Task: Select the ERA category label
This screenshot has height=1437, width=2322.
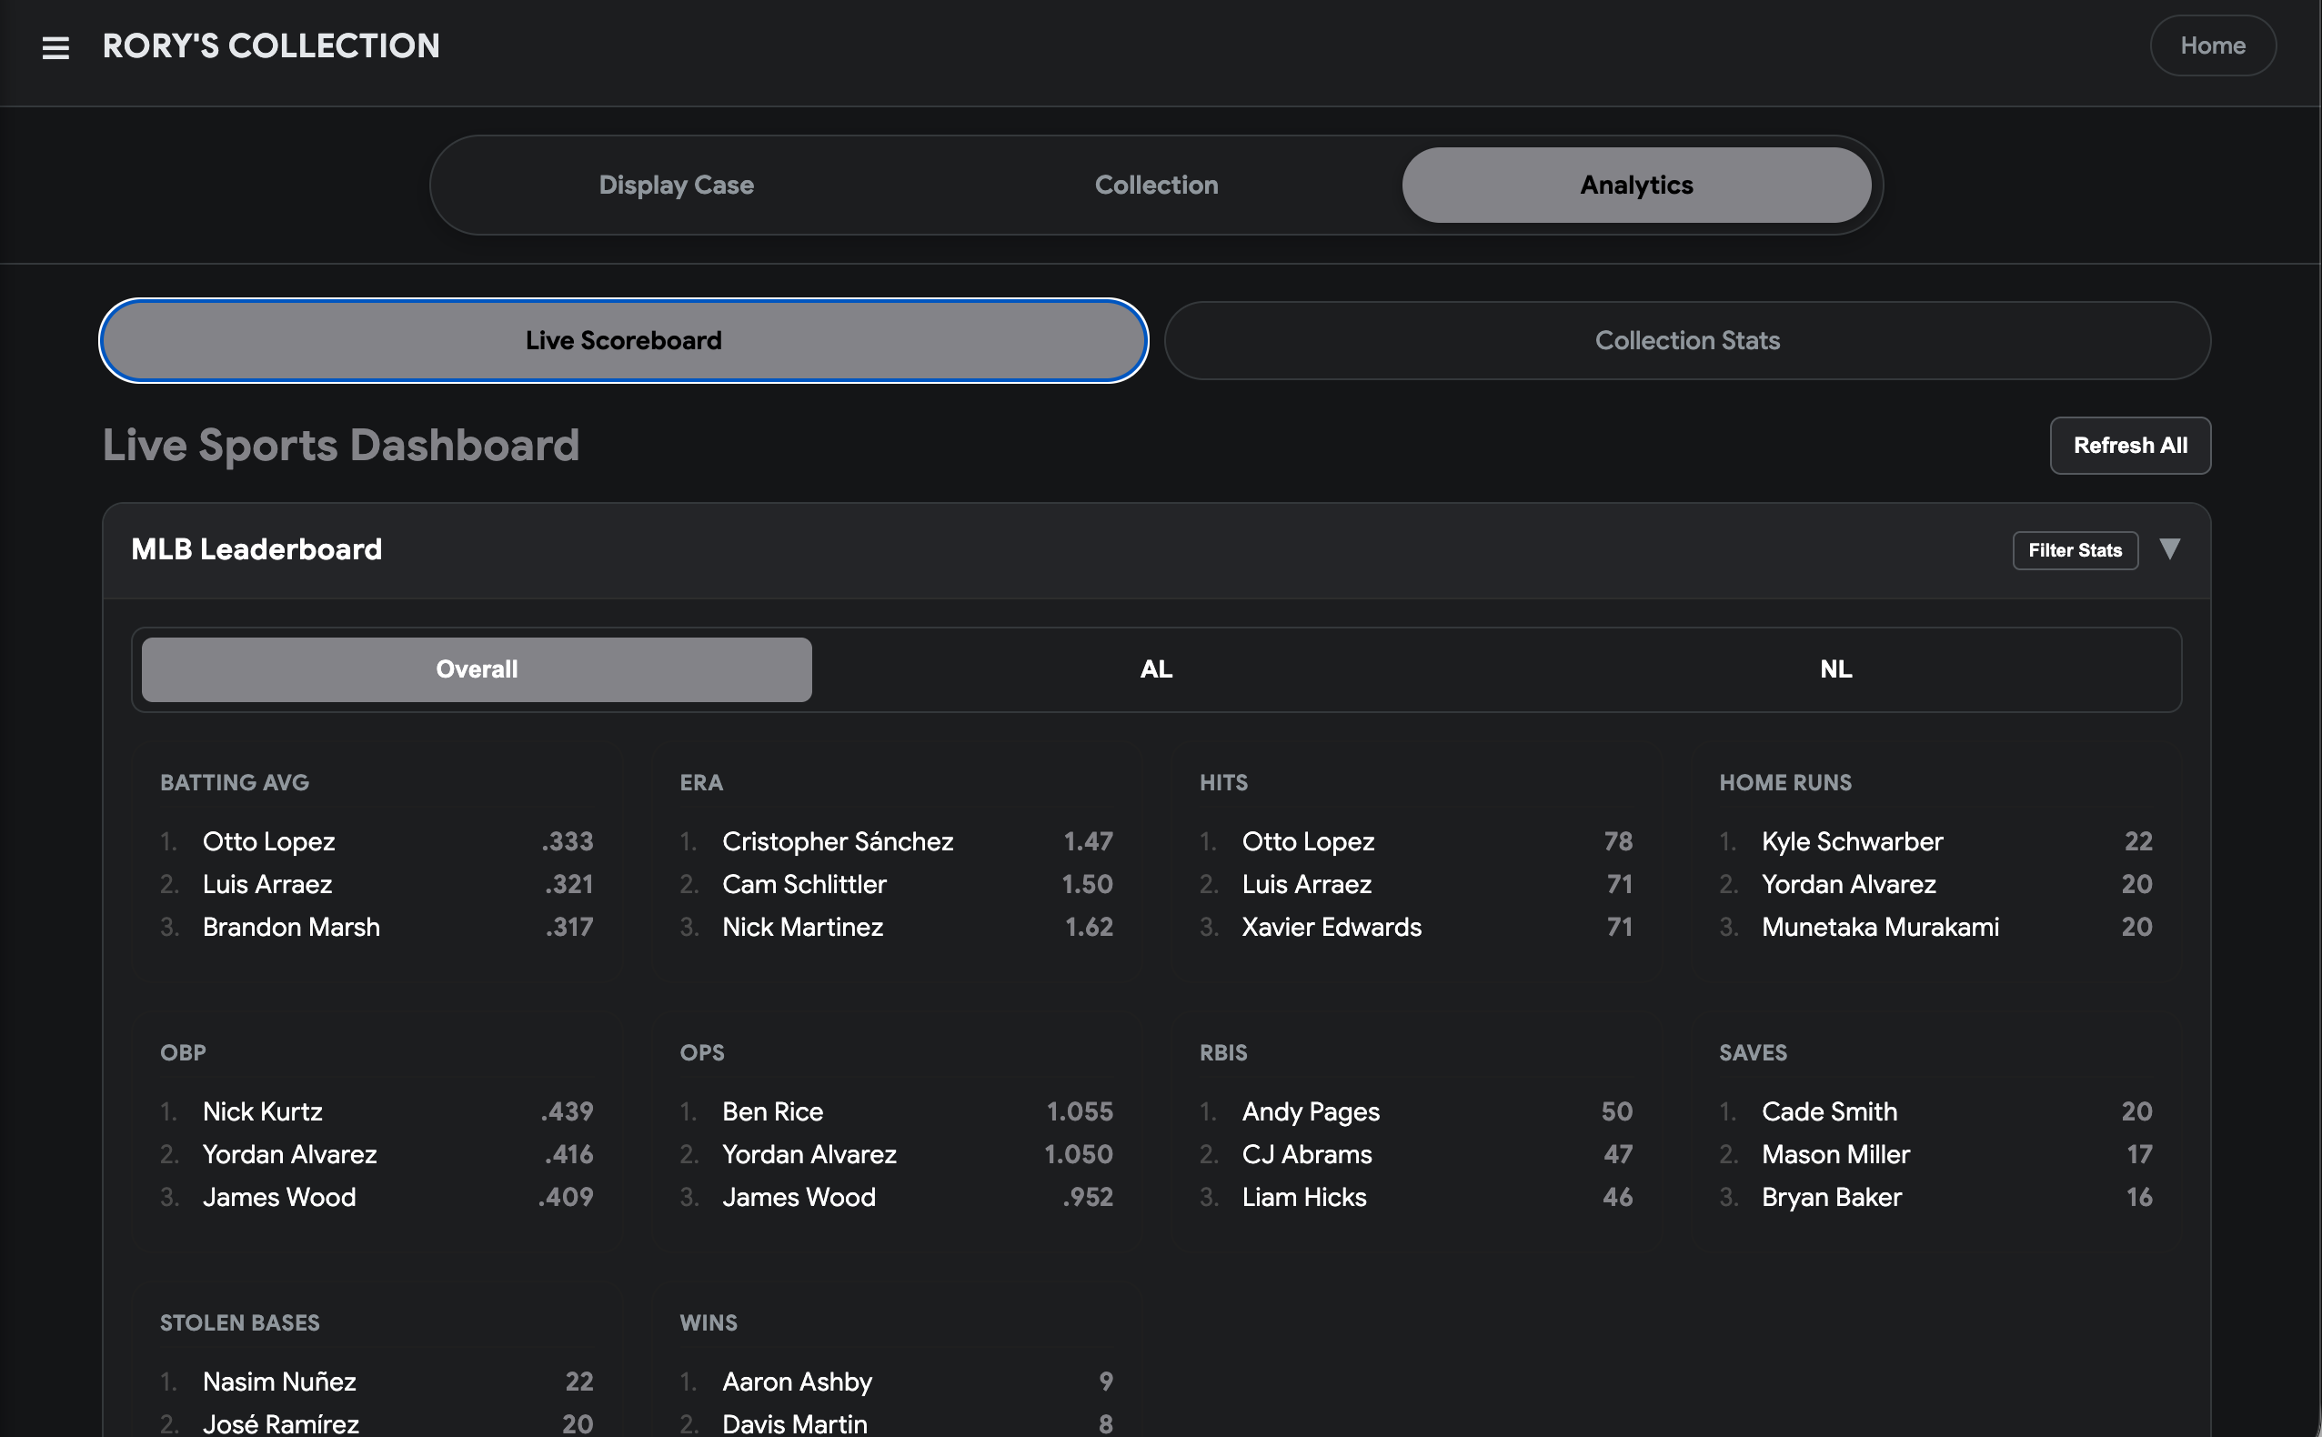Action: [701, 782]
